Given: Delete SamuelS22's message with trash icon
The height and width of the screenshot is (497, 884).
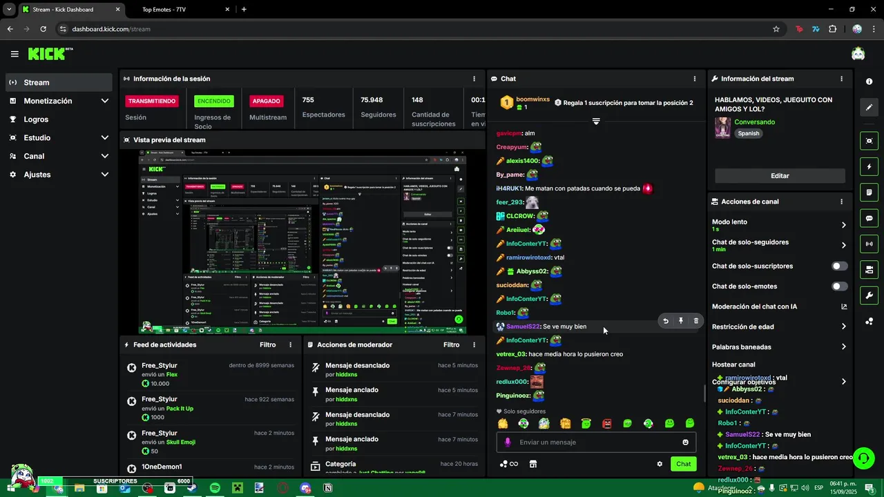Looking at the screenshot, I should pyautogui.click(x=695, y=321).
